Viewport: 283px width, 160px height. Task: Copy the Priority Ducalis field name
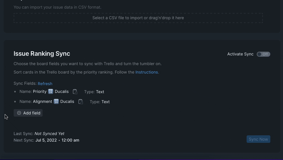(75, 92)
